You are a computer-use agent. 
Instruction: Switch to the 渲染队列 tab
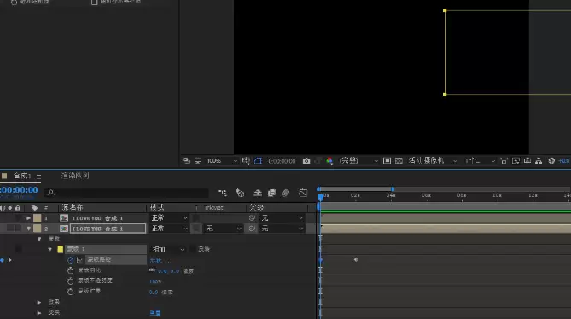pos(75,176)
